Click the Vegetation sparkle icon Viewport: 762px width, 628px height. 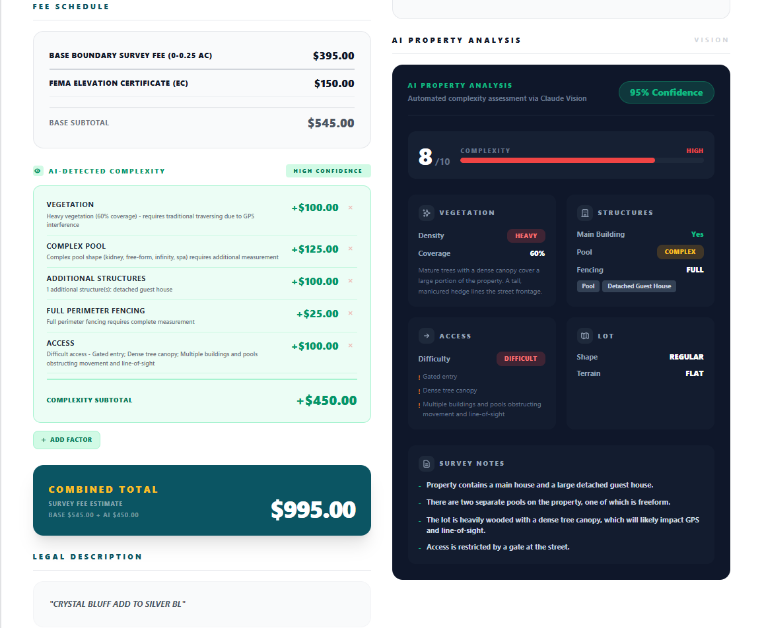pos(427,212)
